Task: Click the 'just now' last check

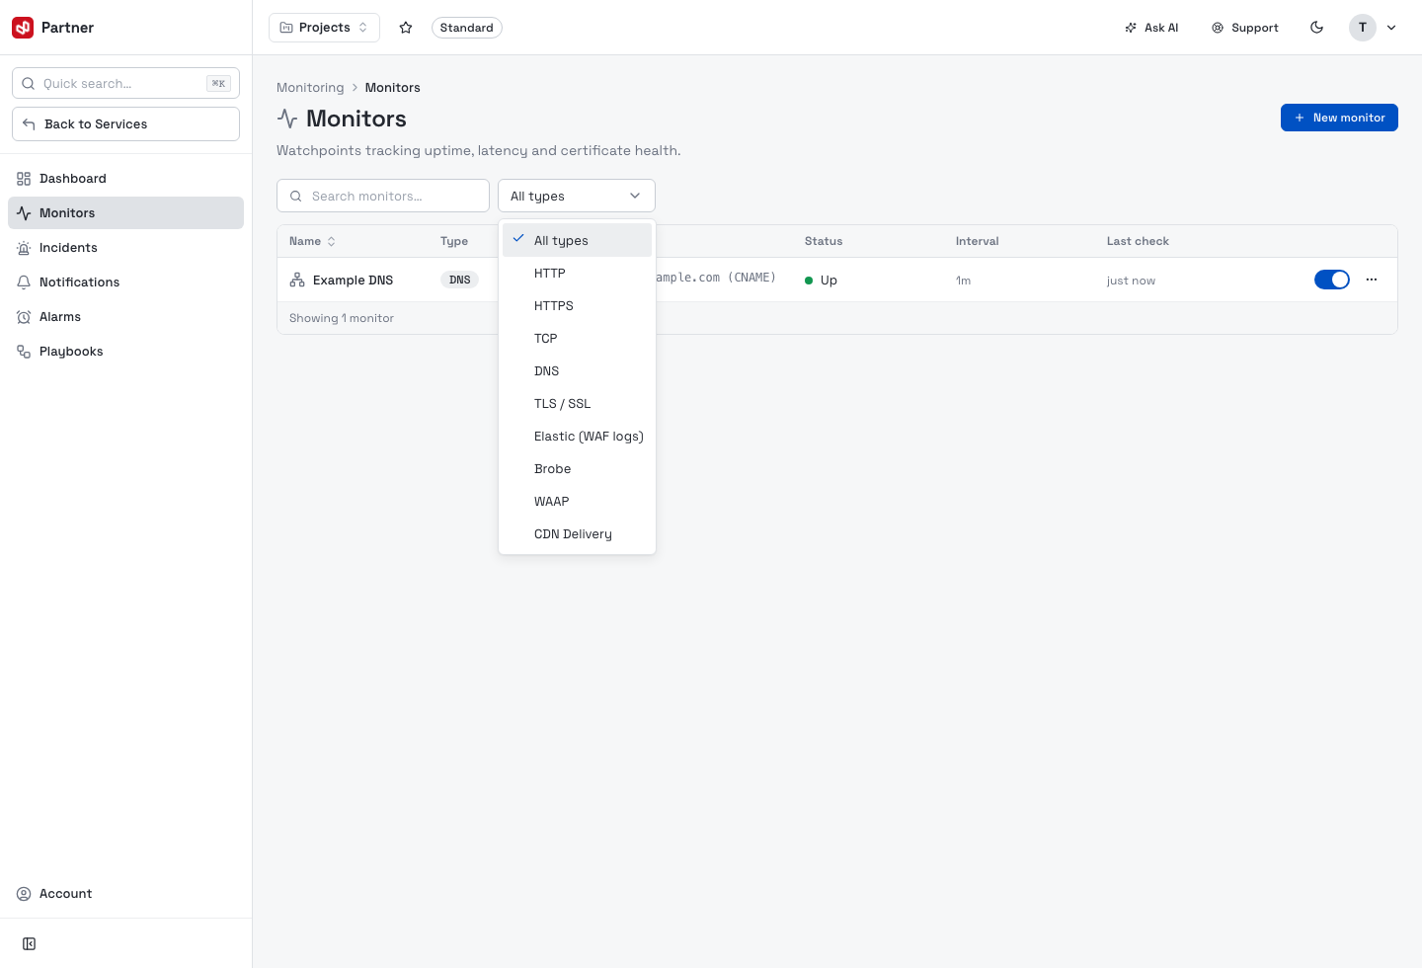Action: pos(1131,281)
